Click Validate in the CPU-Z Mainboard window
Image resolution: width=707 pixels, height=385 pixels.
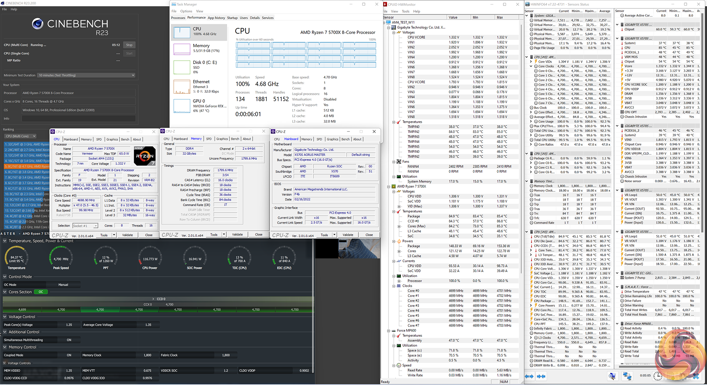pos(348,235)
